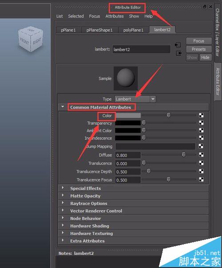Click the Presets button
This screenshot has height=268, width=222.
click(199, 49)
